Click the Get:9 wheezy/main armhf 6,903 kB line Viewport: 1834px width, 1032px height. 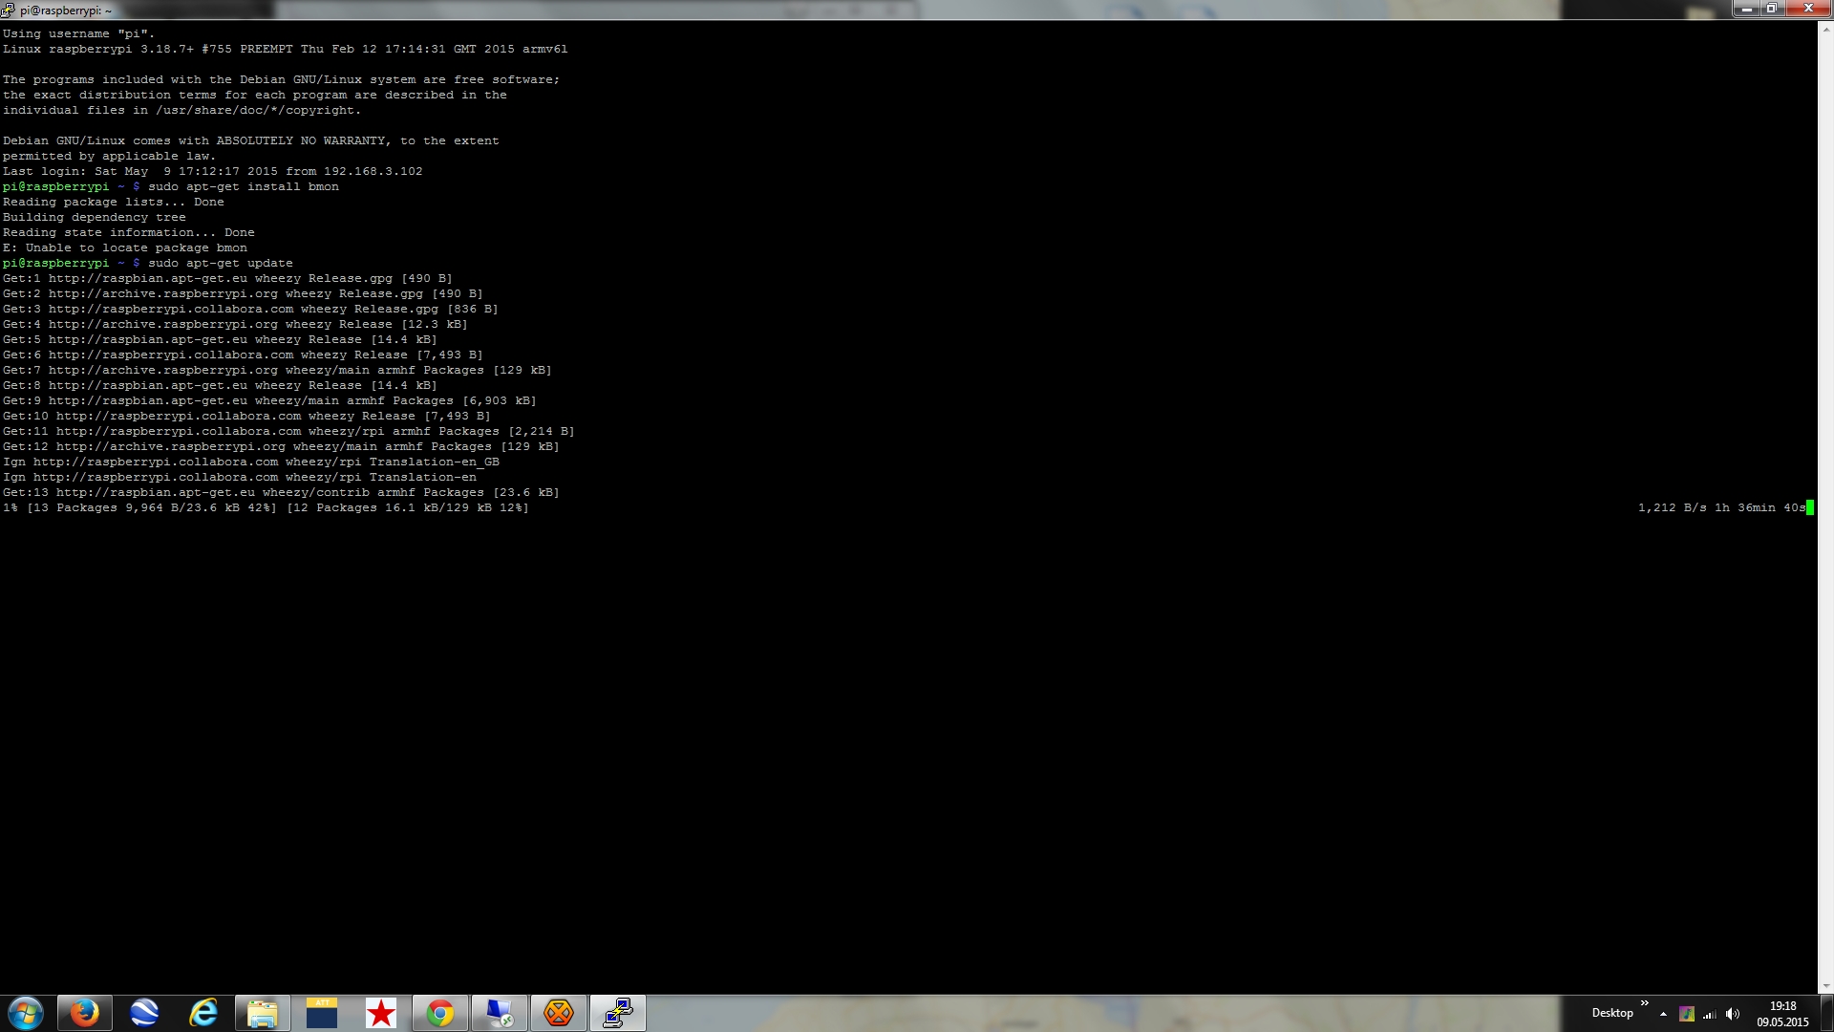click(x=269, y=400)
